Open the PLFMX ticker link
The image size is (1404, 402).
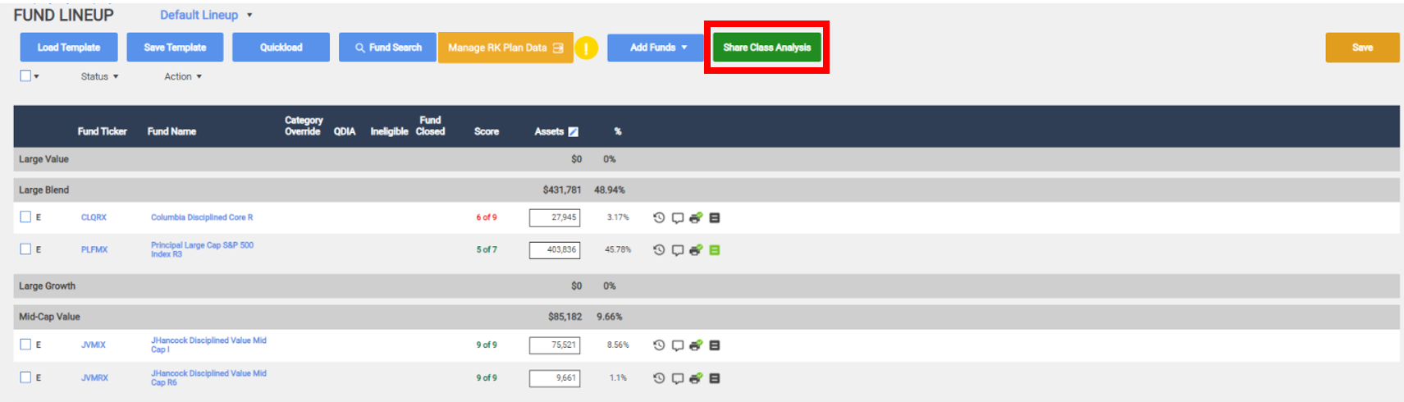(94, 249)
